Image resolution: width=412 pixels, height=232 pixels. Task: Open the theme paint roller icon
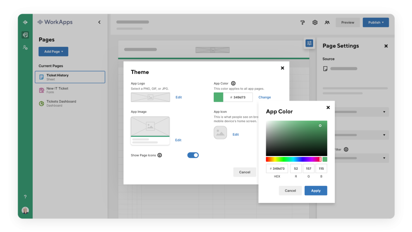click(x=302, y=23)
